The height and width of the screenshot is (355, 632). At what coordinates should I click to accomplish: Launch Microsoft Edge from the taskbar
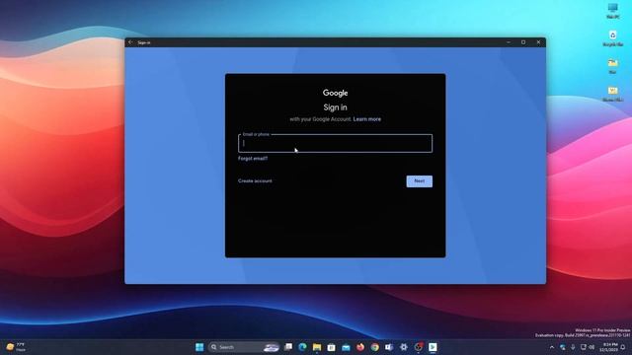[x=303, y=347]
